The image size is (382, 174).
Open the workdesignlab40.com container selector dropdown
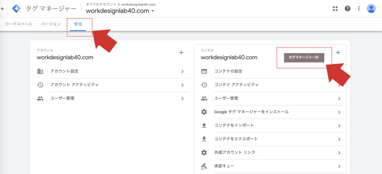coord(120,11)
